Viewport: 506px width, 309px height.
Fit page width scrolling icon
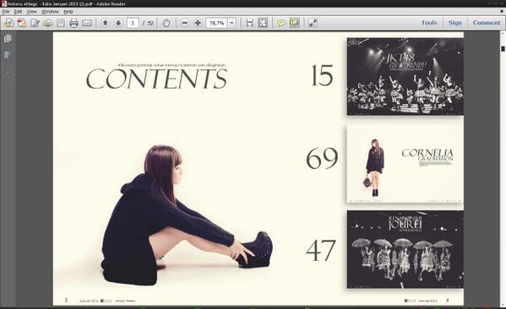coord(250,23)
